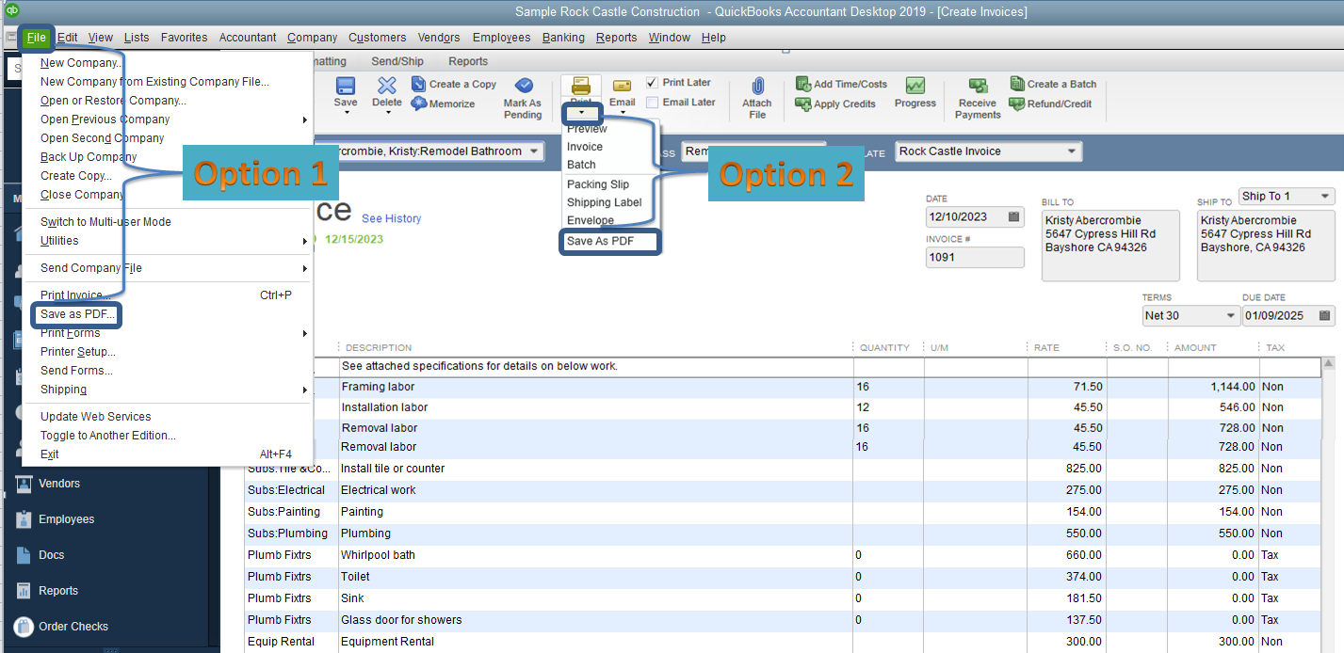The height and width of the screenshot is (653, 1344).
Task: Open the Net 30 terms dropdown
Action: (1229, 316)
